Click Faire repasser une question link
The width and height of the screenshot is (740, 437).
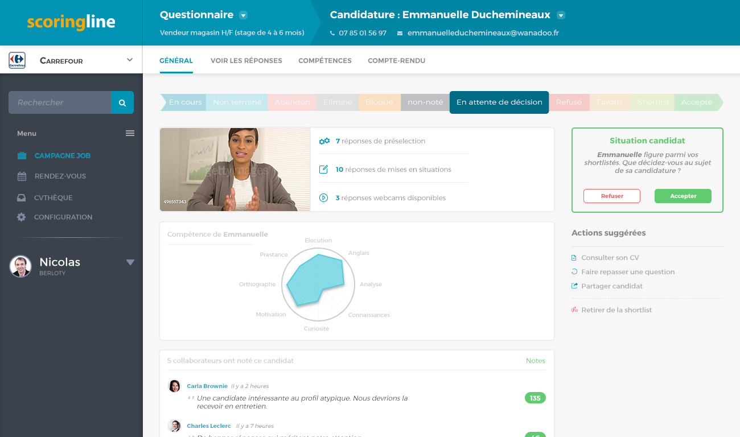pos(628,272)
